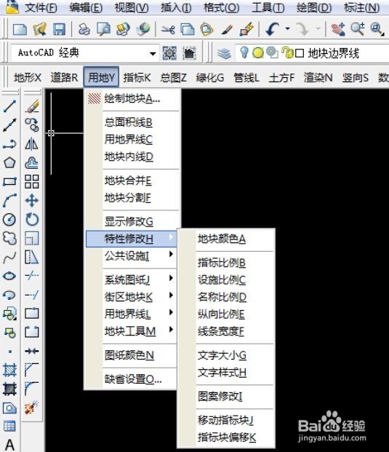Select the Erase modify tool
Screen dimensions: 389x452
click(x=32, y=106)
